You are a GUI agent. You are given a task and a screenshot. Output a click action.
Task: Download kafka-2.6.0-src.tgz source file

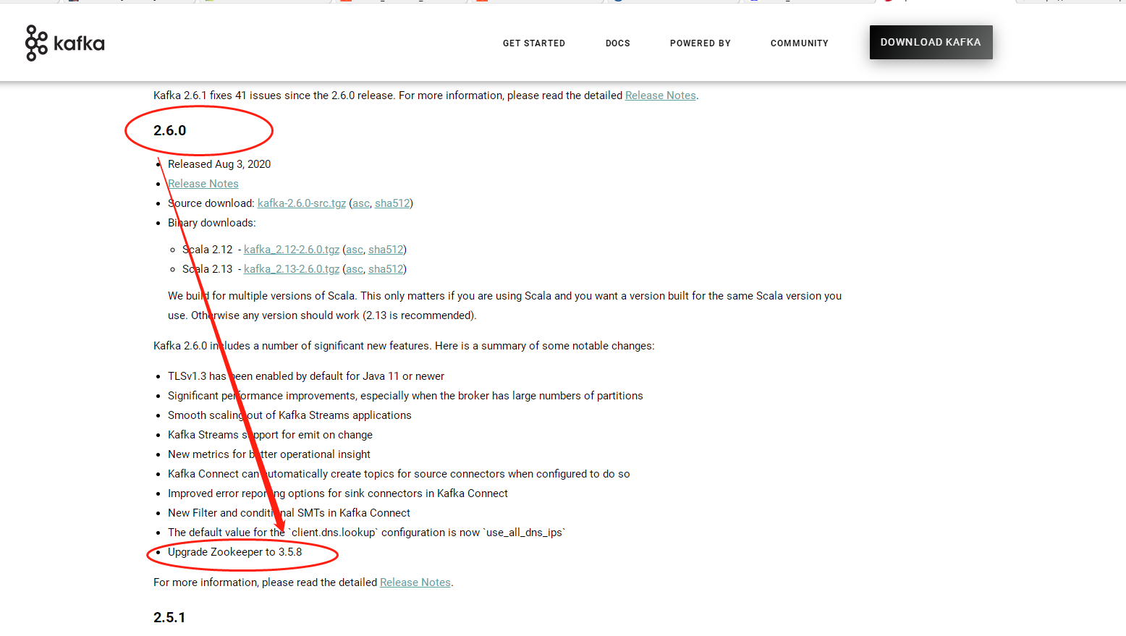click(x=302, y=203)
